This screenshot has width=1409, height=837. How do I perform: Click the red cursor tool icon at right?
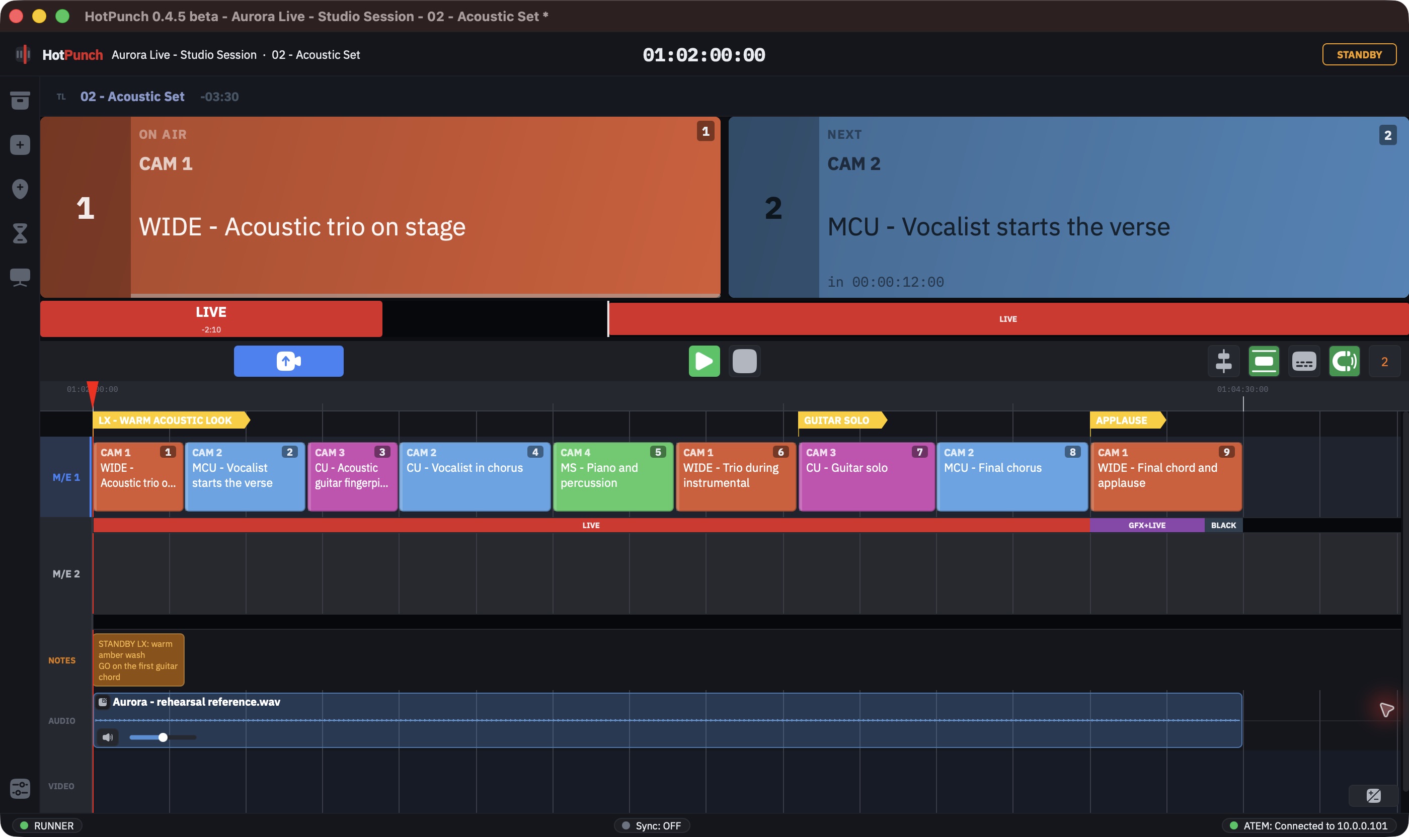[1386, 710]
